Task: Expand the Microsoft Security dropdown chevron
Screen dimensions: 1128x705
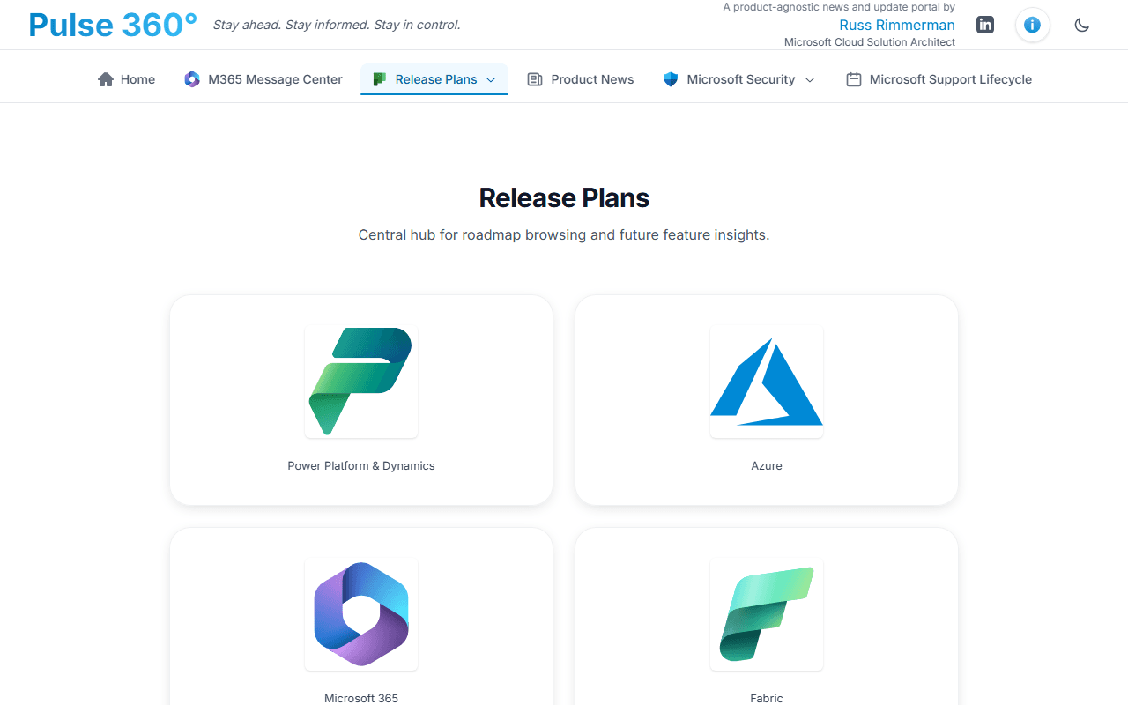Action: pyautogui.click(x=810, y=79)
